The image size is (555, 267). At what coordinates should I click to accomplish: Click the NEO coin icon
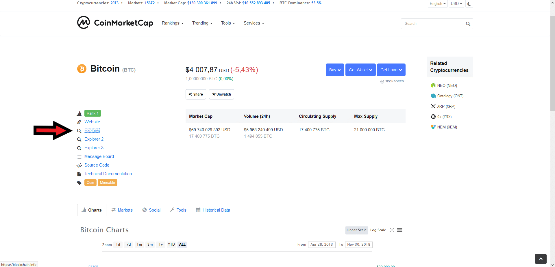(433, 85)
